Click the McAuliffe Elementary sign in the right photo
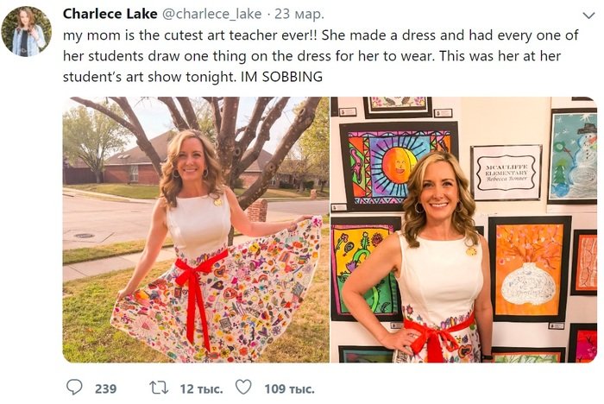The image size is (604, 404). (506, 172)
